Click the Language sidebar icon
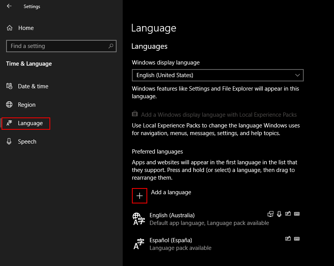This screenshot has width=334, height=266. coord(9,123)
